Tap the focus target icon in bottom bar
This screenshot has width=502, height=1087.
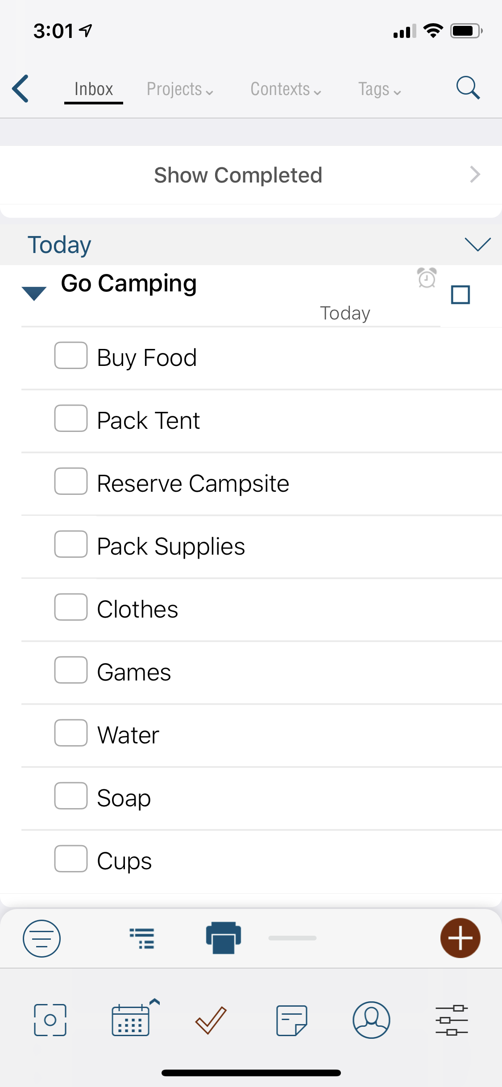tap(50, 1020)
